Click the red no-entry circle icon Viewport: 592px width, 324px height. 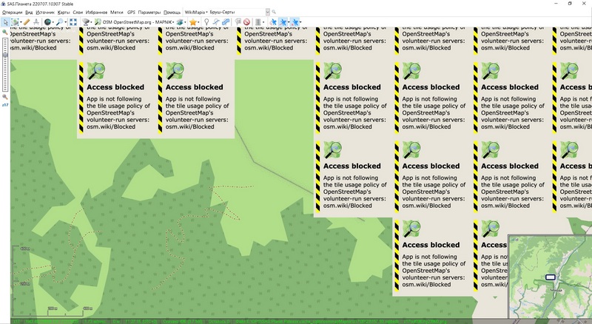click(246, 22)
